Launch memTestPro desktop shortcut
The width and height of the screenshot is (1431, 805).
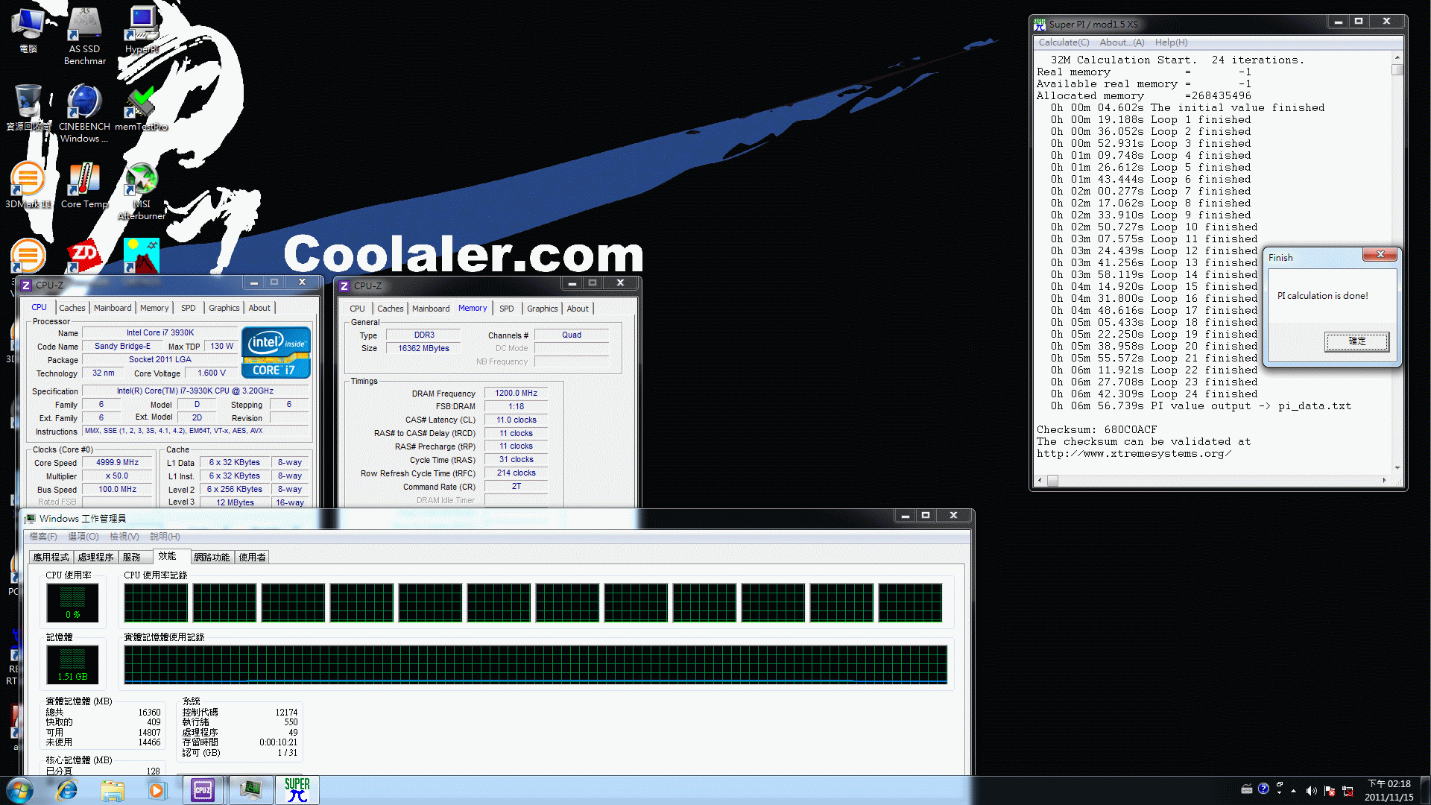[141, 108]
